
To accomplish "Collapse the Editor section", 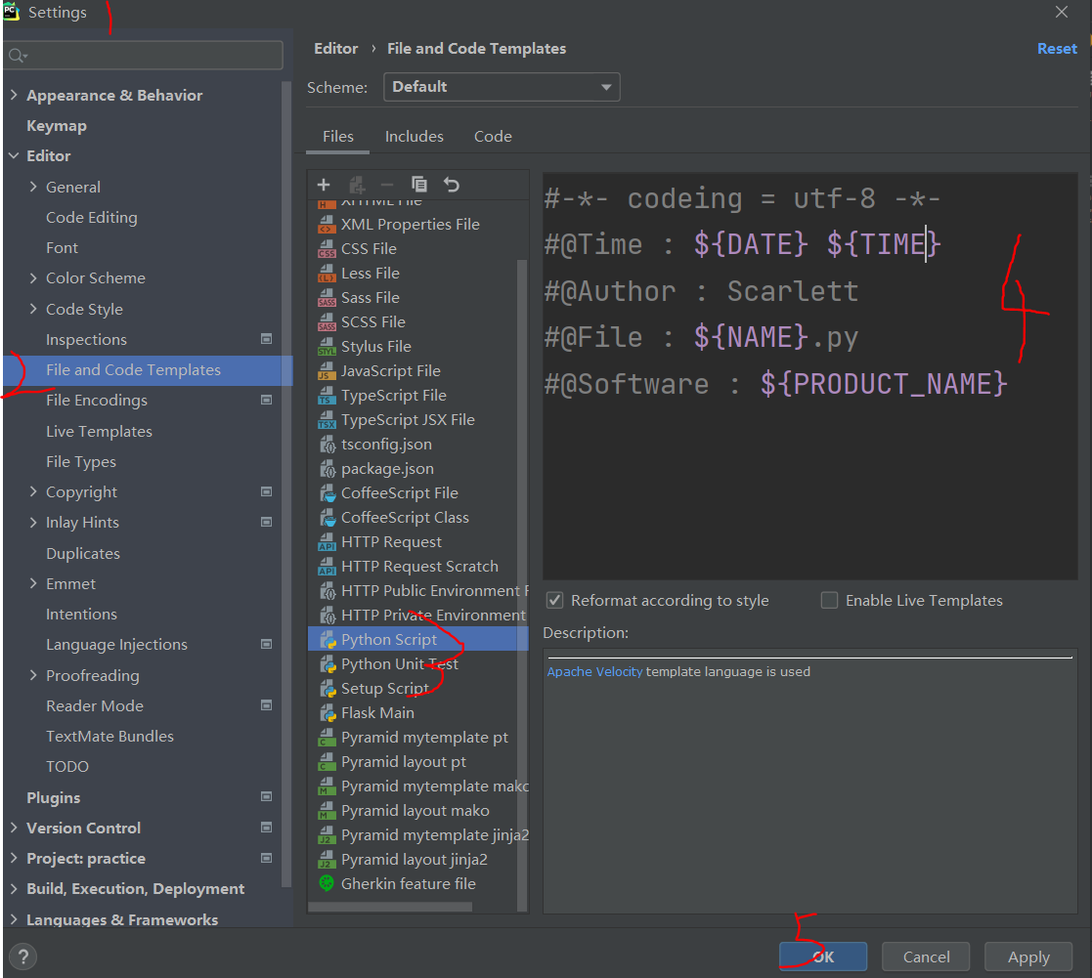I will (x=14, y=155).
